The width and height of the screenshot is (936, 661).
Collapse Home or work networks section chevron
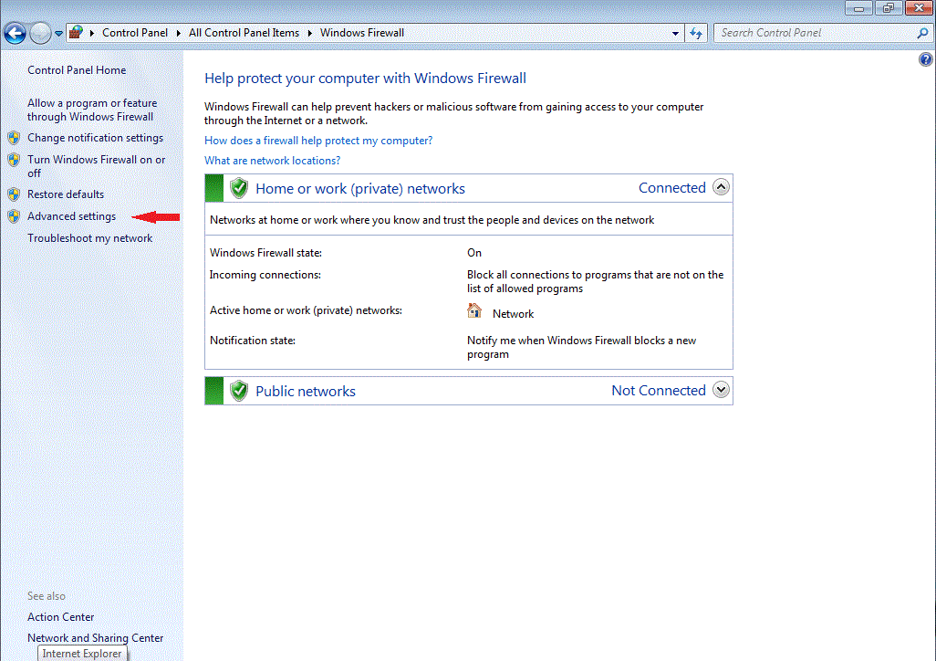(x=721, y=187)
